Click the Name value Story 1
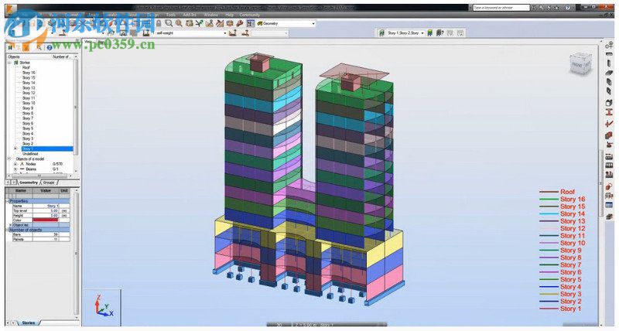 [46, 206]
